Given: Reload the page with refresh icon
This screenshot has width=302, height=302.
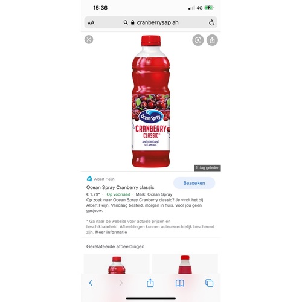Looking at the screenshot, I should click(211, 22).
